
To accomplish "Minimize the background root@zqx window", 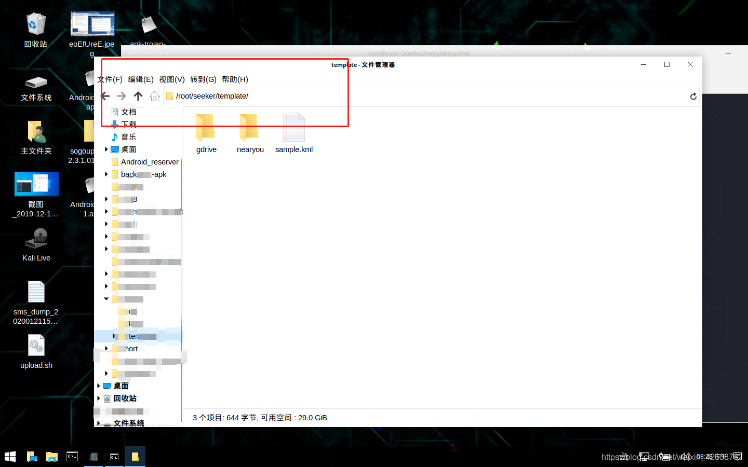I will pyautogui.click(x=728, y=53).
